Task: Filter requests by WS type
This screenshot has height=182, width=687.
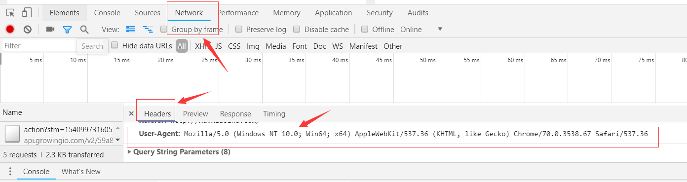Action: click(x=338, y=46)
